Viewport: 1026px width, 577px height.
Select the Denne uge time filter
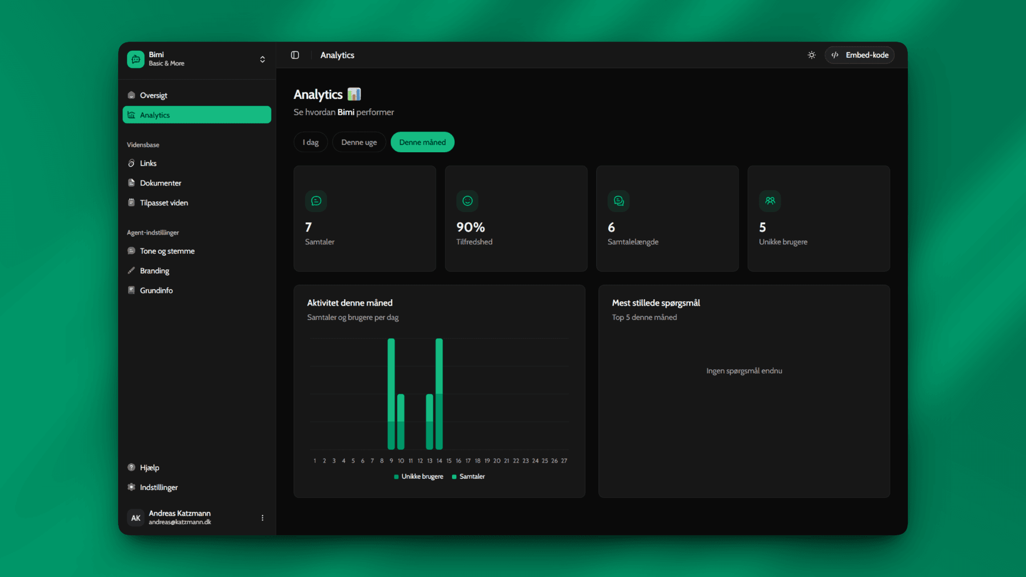pyautogui.click(x=359, y=142)
